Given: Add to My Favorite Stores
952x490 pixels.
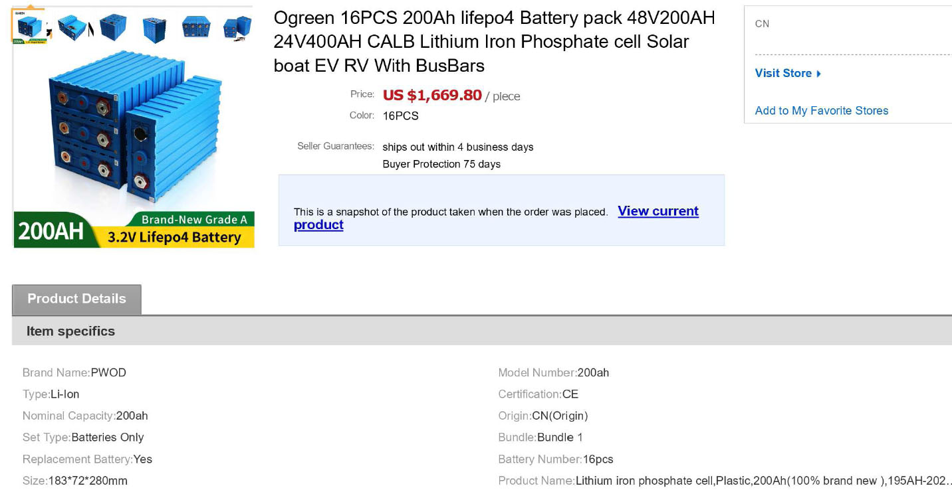Looking at the screenshot, I should coord(821,111).
